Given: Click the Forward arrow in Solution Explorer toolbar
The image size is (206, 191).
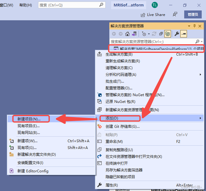Looking at the screenshot, I should [x=120, y=34].
